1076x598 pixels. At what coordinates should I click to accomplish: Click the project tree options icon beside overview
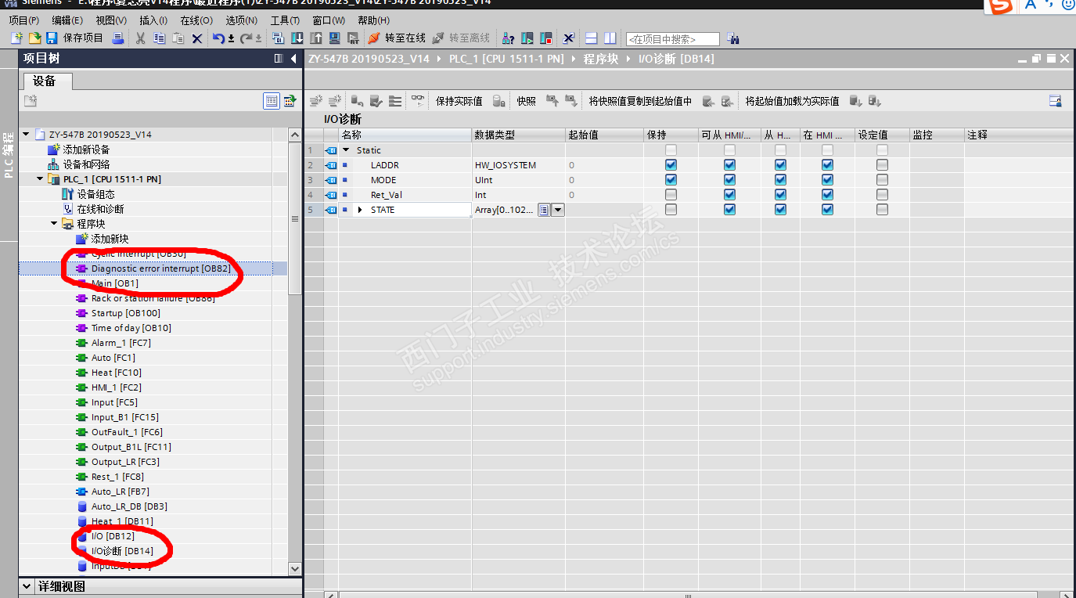pyautogui.click(x=290, y=101)
